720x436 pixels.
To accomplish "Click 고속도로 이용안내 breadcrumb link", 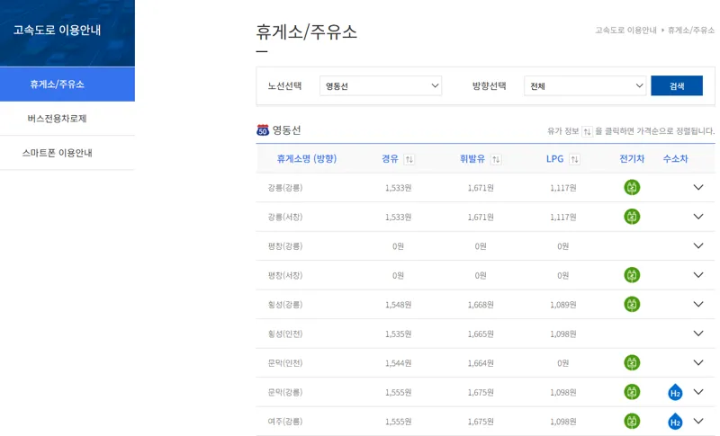I will 625,31.
